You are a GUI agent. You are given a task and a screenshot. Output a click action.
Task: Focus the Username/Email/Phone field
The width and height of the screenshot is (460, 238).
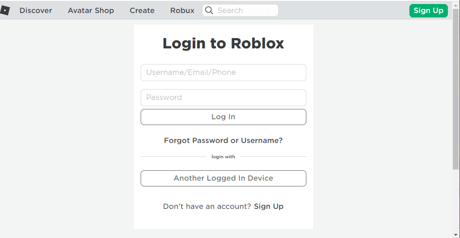[223, 73]
